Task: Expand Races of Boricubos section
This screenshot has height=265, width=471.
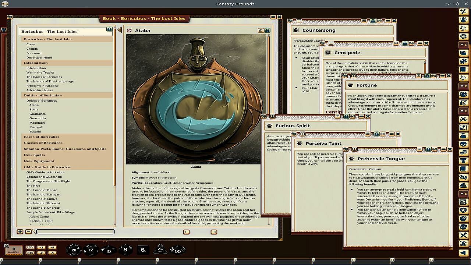Action: coord(67,137)
